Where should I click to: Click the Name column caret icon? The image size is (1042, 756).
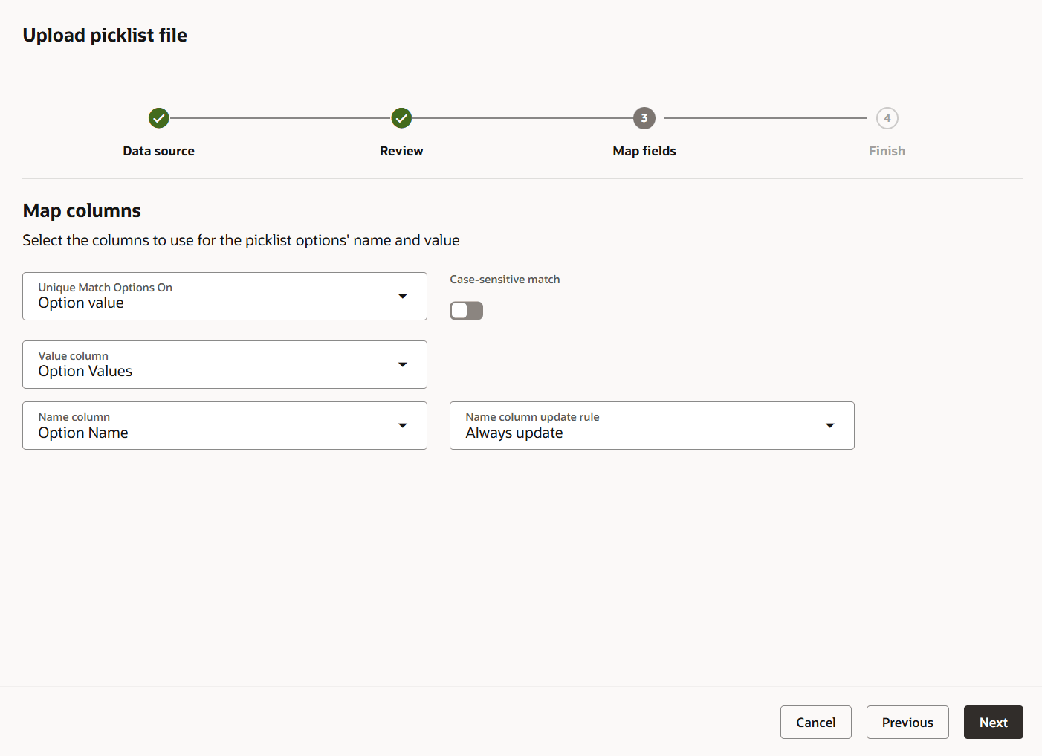(403, 426)
